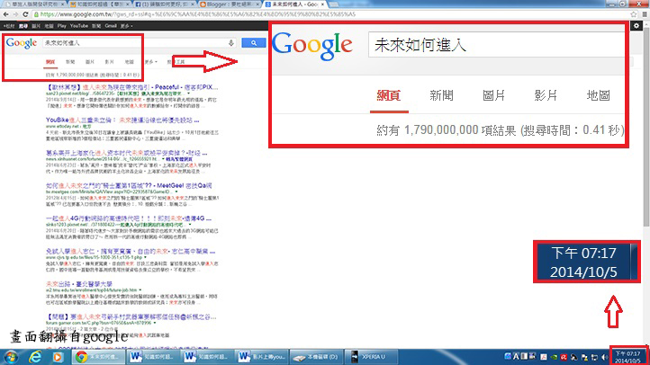Open the 本機磁碟 (D:) taskbar window
The image size is (650, 365).
click(316, 357)
